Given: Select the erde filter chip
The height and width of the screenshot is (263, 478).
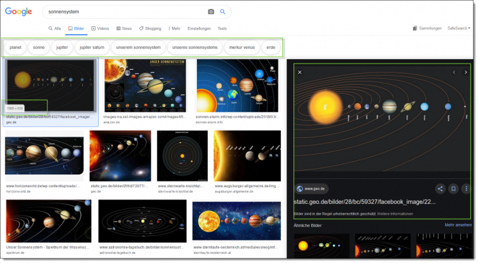Looking at the screenshot, I should click(x=271, y=47).
